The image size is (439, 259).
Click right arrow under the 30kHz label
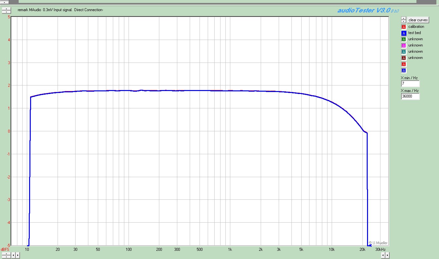point(387,255)
